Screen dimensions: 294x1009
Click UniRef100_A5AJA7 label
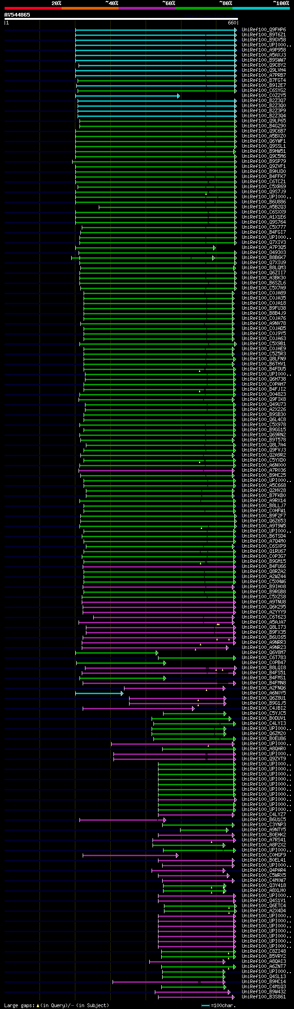click(264, 622)
